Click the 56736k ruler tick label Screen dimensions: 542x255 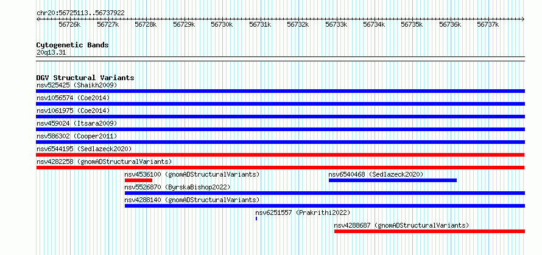coord(451,24)
